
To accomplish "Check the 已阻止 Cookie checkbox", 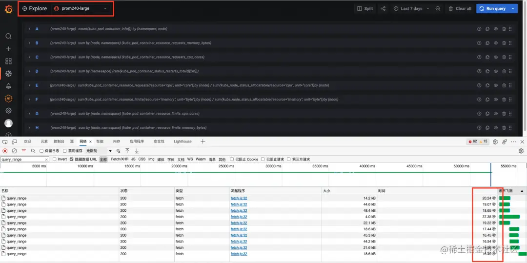I will click(x=232, y=159).
